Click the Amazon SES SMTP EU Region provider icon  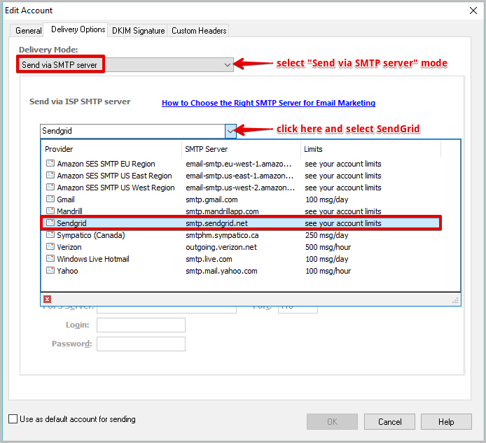click(x=50, y=163)
